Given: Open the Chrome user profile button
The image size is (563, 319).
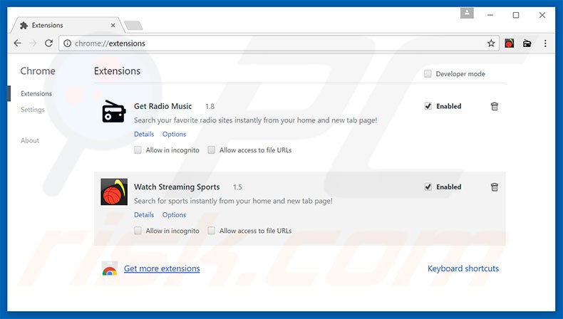Looking at the screenshot, I should (467, 14).
